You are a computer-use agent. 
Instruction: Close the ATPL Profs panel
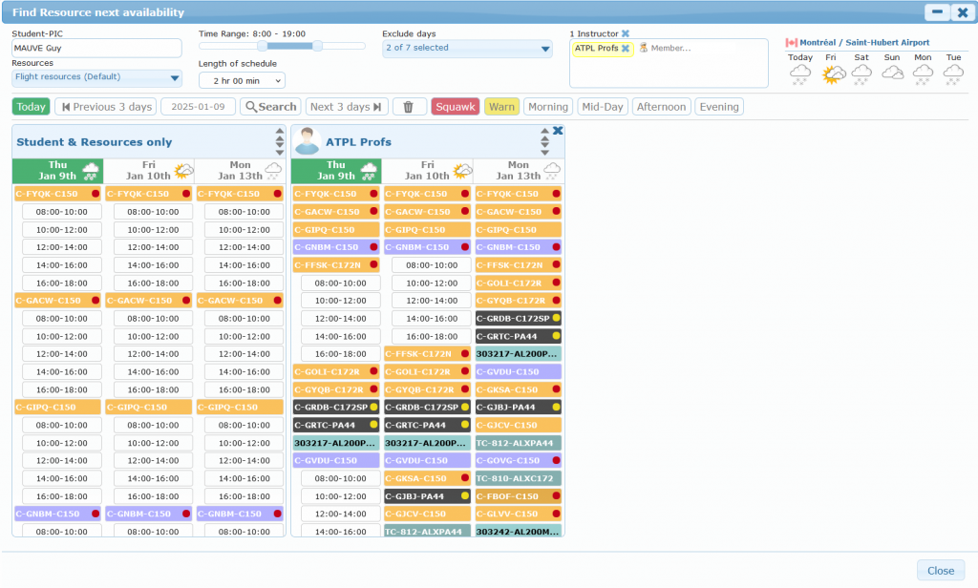[558, 131]
